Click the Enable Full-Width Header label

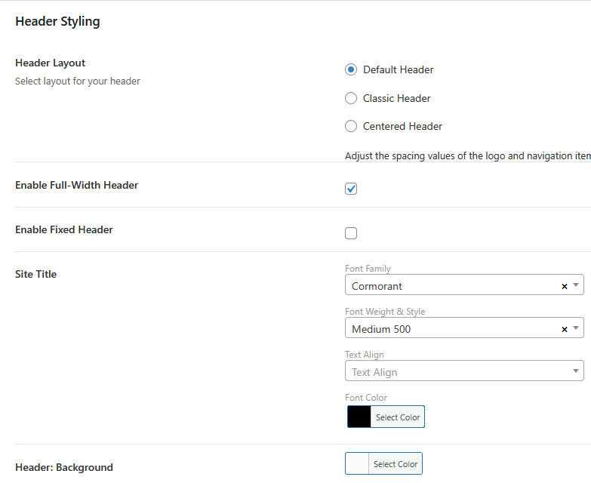76,185
